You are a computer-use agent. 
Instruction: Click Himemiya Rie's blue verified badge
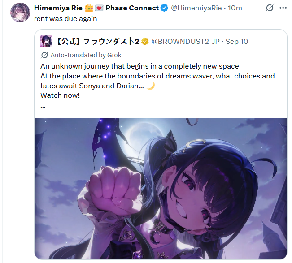tap(165, 8)
